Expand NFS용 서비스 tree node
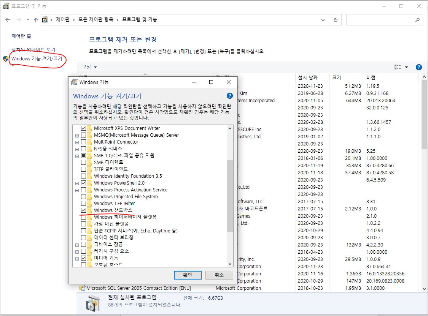The height and width of the screenshot is (316, 428). (77, 149)
